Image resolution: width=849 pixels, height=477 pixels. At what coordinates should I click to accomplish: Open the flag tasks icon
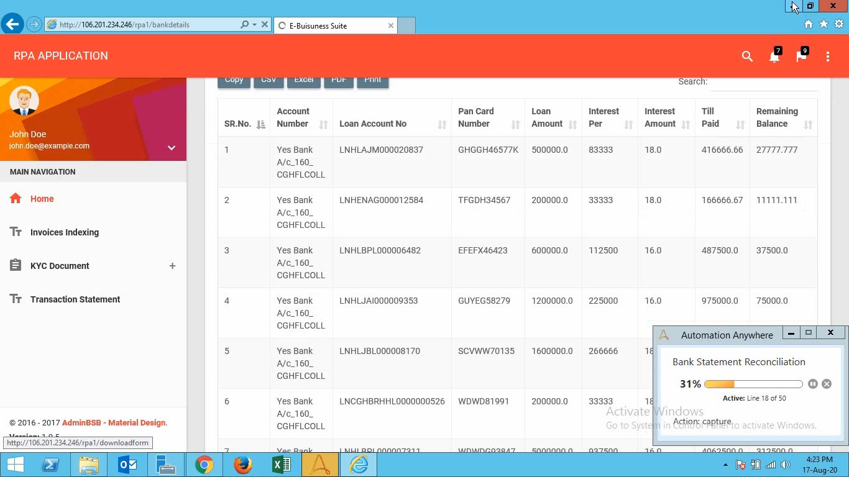coord(801,57)
